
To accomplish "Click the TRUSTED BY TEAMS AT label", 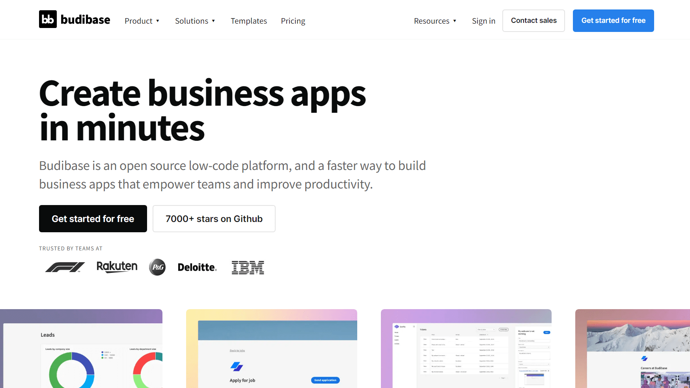I will tap(71, 248).
